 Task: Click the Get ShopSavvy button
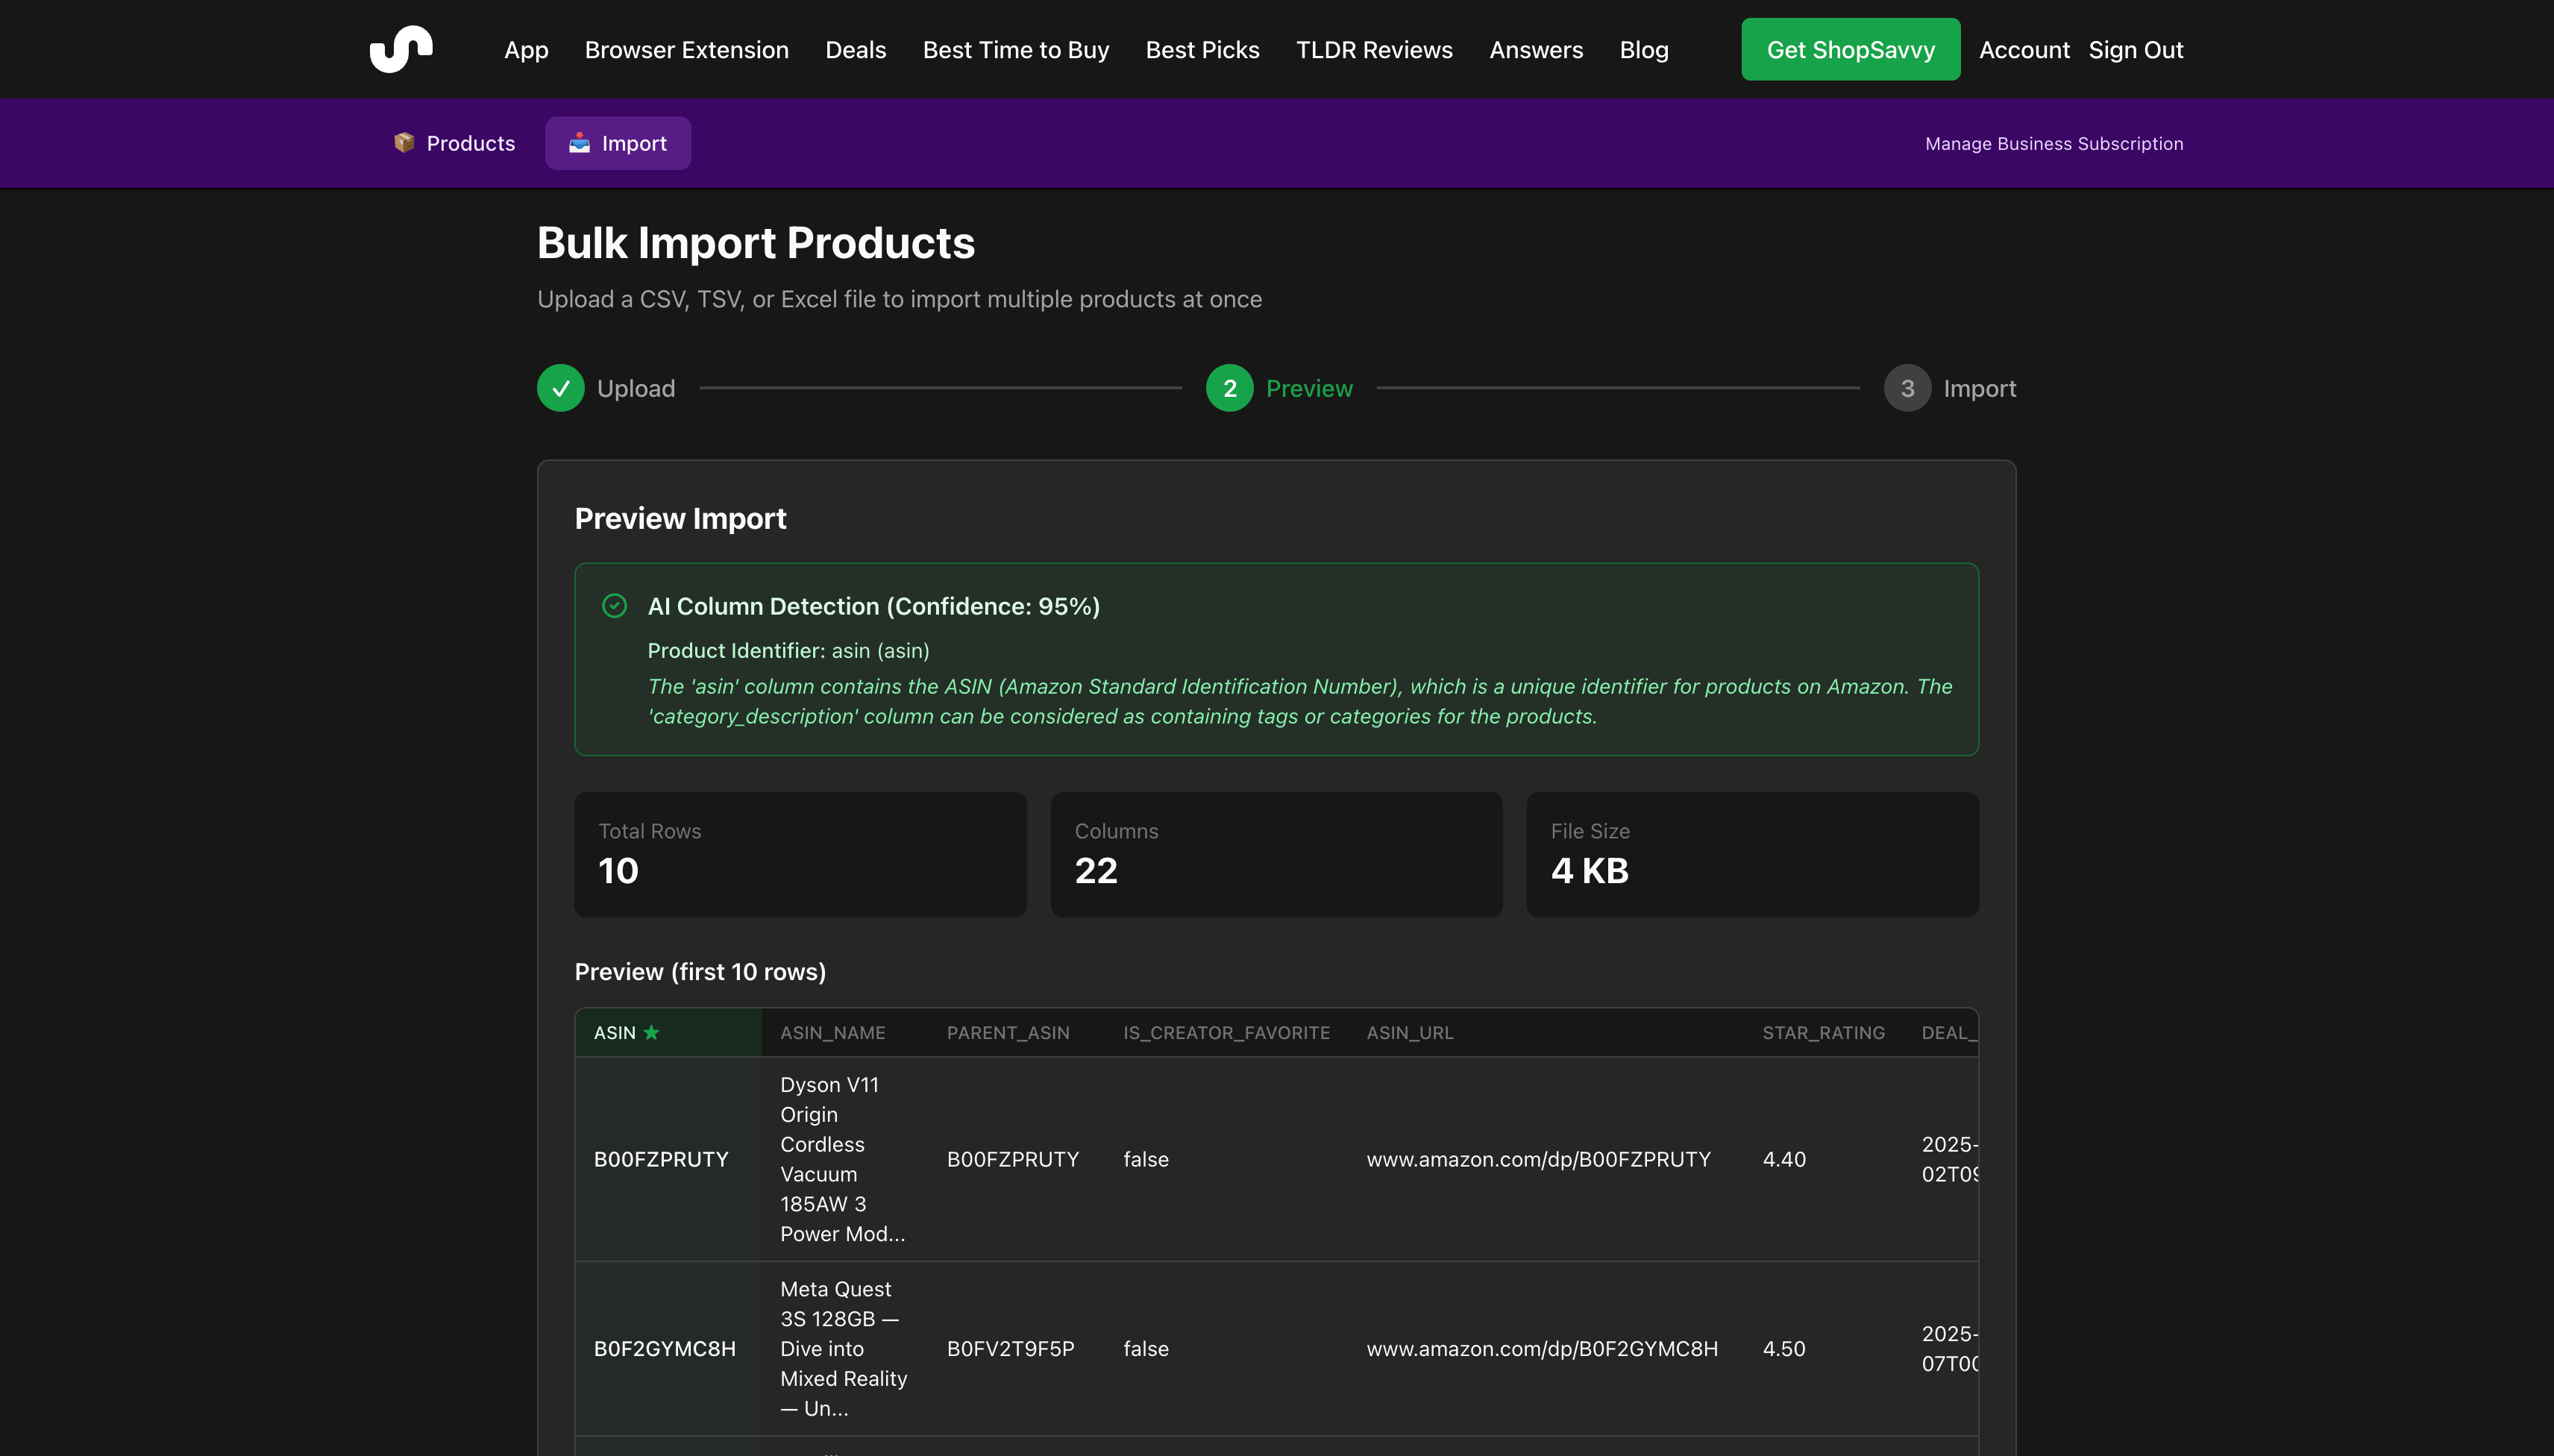click(1850, 48)
